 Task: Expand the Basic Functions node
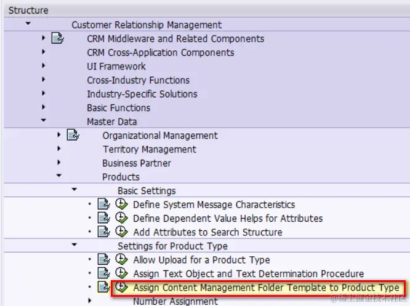point(44,107)
